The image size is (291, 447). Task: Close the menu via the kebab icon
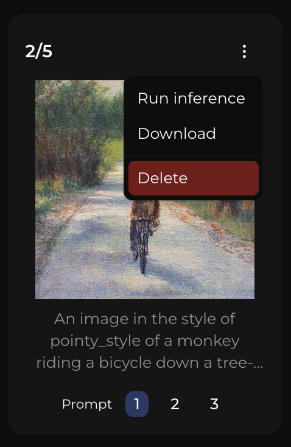pos(244,52)
